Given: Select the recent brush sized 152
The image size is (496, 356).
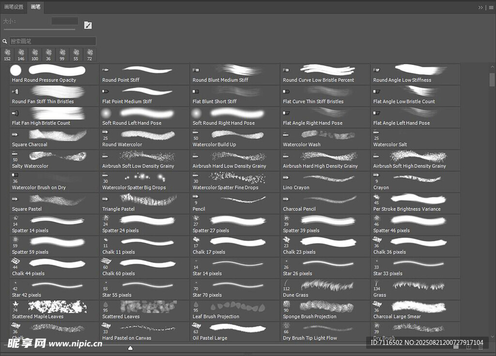Looking at the screenshot, I should [7, 54].
